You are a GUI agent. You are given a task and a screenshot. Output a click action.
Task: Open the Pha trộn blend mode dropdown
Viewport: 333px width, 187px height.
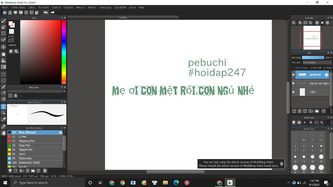(317, 63)
